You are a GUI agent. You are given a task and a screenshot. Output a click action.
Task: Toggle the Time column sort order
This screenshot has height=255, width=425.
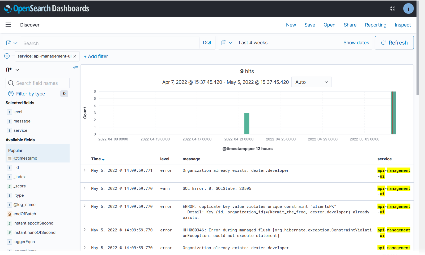[98, 159]
